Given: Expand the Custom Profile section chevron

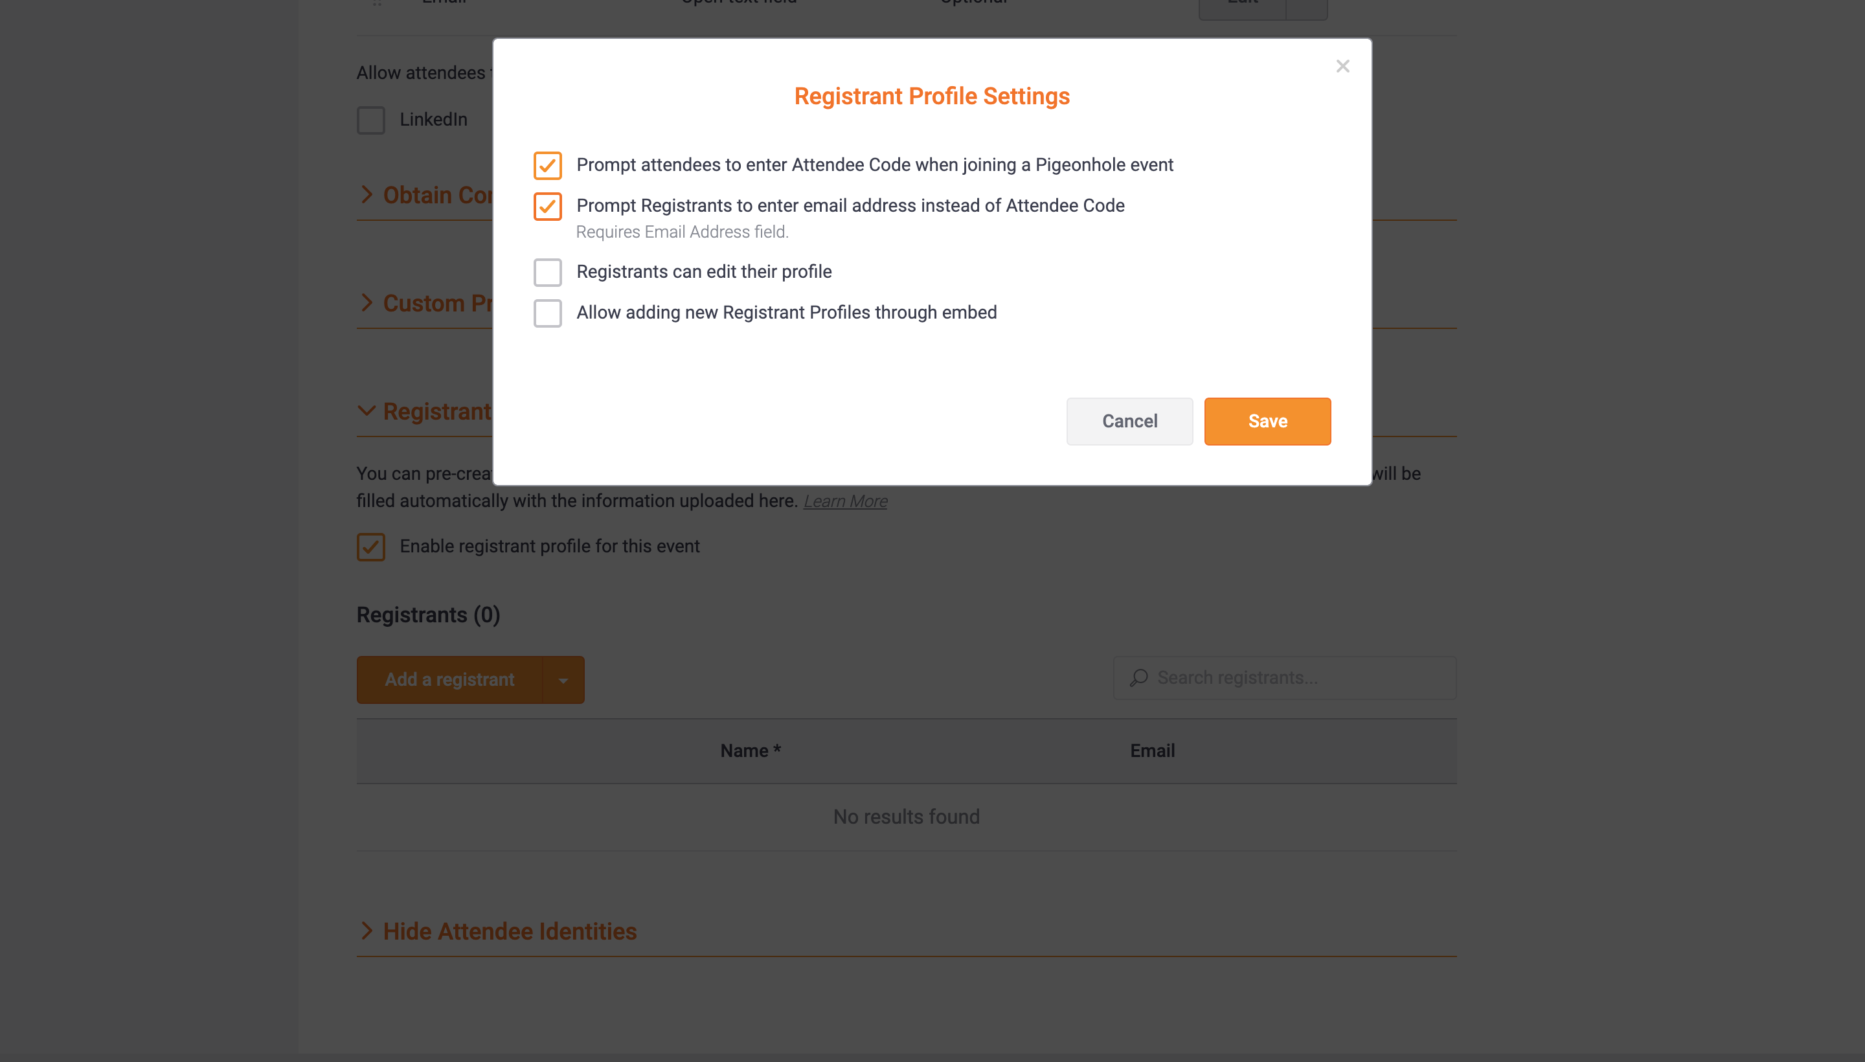Looking at the screenshot, I should 366,302.
